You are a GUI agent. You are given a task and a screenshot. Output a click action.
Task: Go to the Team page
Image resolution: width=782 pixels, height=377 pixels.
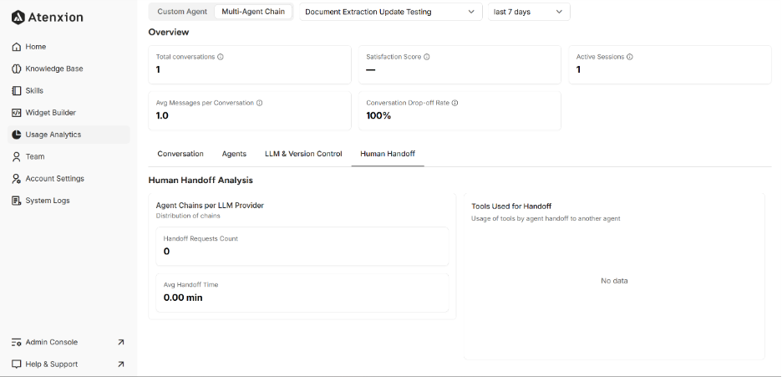[x=69, y=156]
